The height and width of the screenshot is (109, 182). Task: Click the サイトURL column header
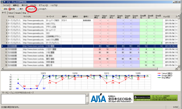[x=34, y=17]
